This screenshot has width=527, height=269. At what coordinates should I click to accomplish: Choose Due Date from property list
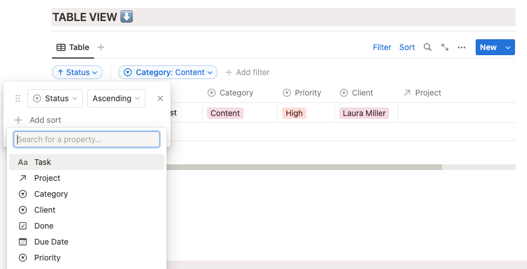(x=51, y=242)
